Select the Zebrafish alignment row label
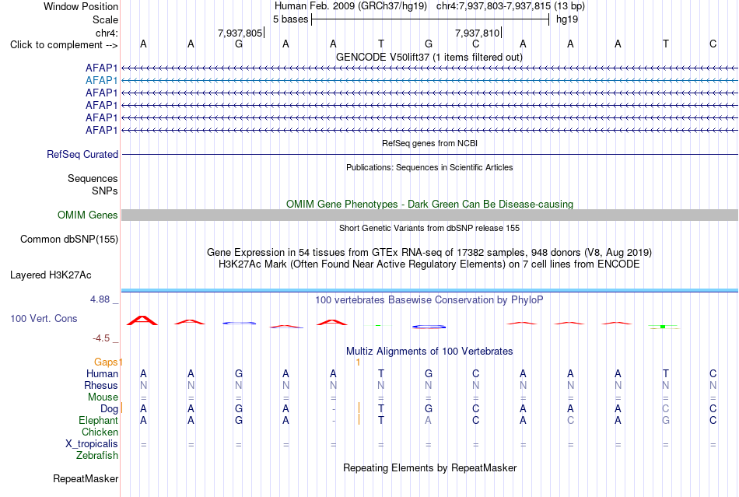Image resolution: width=739 pixels, height=497 pixels. [x=97, y=456]
